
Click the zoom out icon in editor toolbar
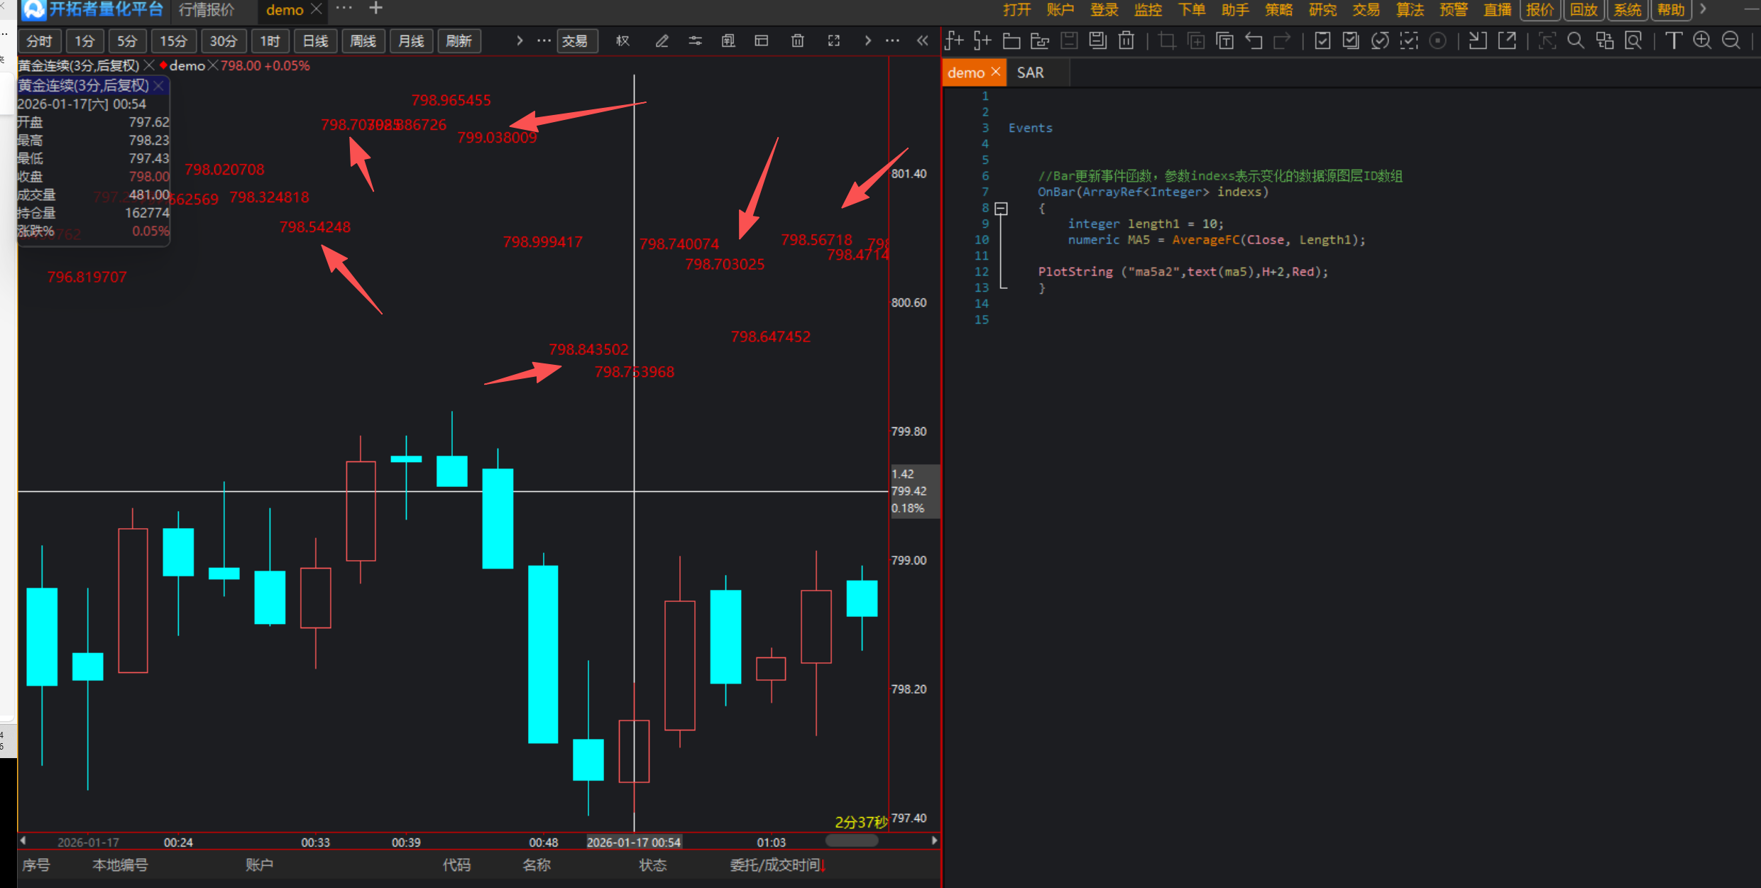[x=1730, y=40]
